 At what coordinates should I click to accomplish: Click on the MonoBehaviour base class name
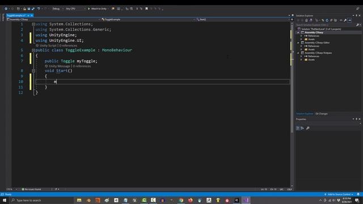pyautogui.click(x=117, y=50)
